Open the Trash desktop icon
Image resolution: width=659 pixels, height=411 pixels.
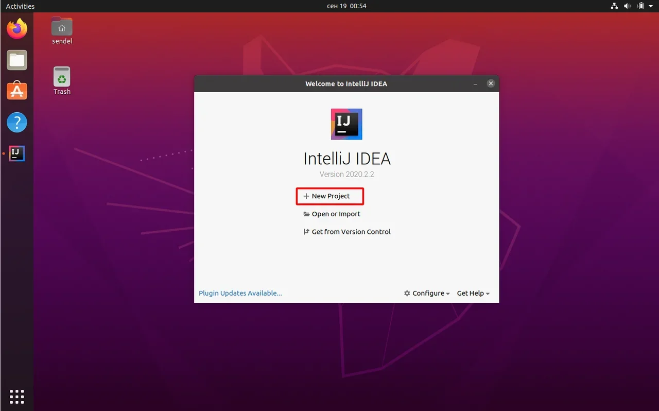click(x=62, y=78)
